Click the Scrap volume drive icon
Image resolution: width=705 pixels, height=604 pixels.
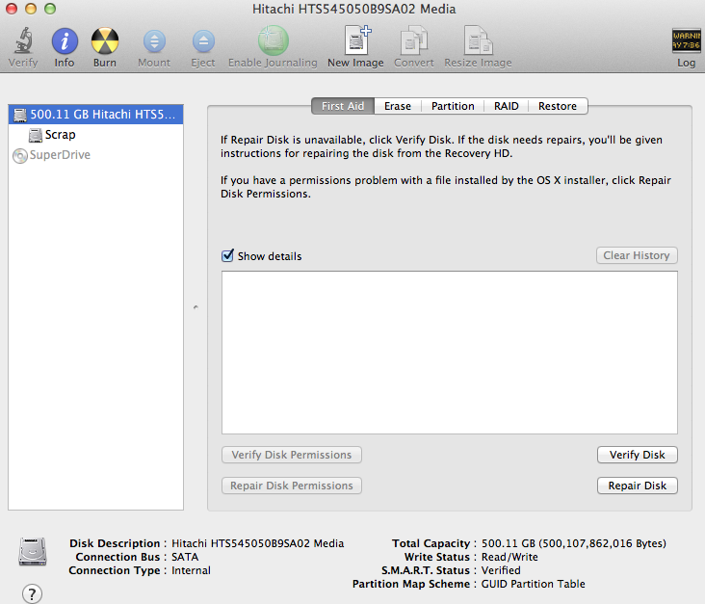click(x=35, y=135)
